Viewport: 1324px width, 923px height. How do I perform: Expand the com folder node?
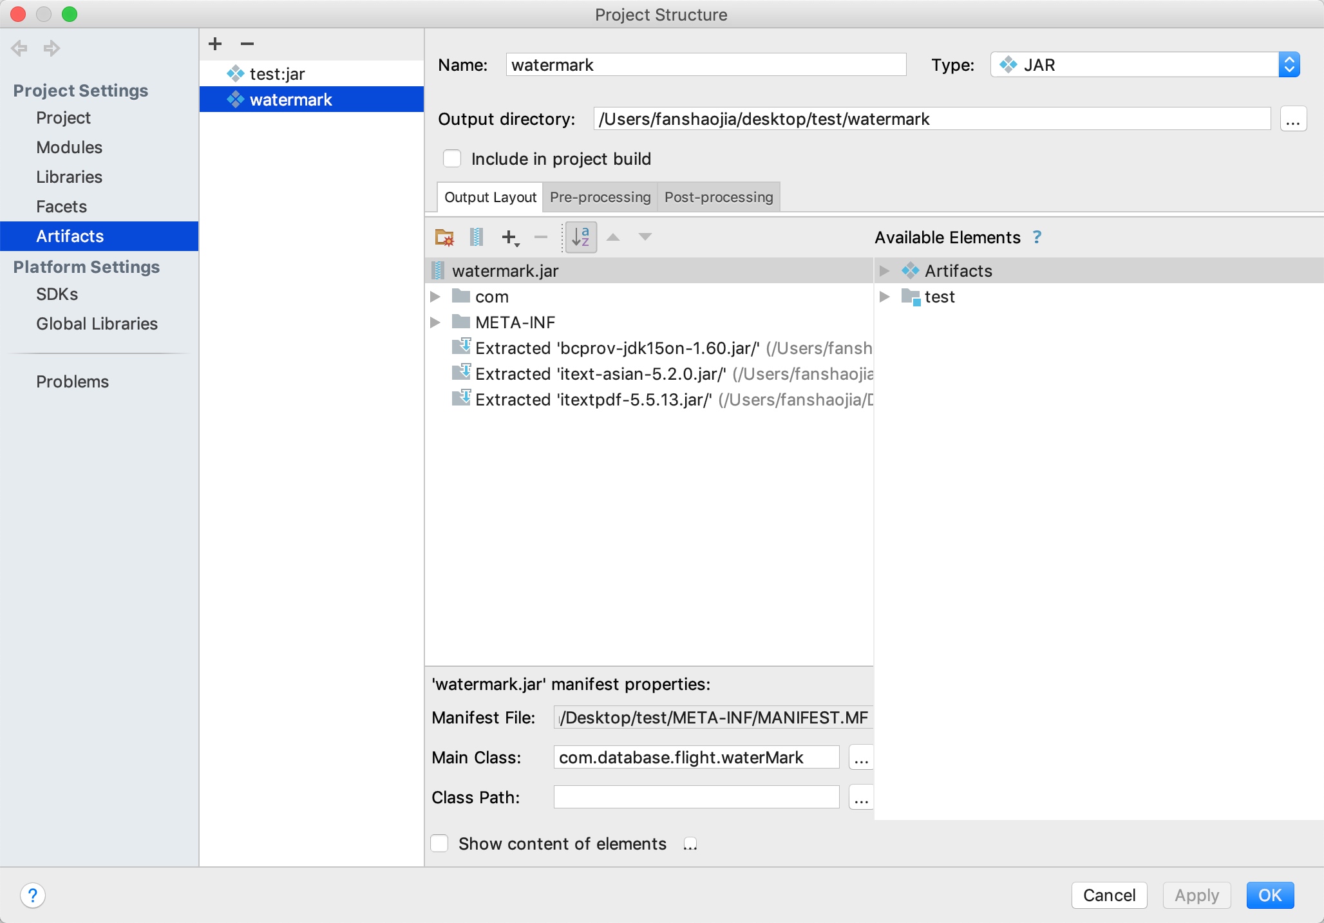coord(435,297)
